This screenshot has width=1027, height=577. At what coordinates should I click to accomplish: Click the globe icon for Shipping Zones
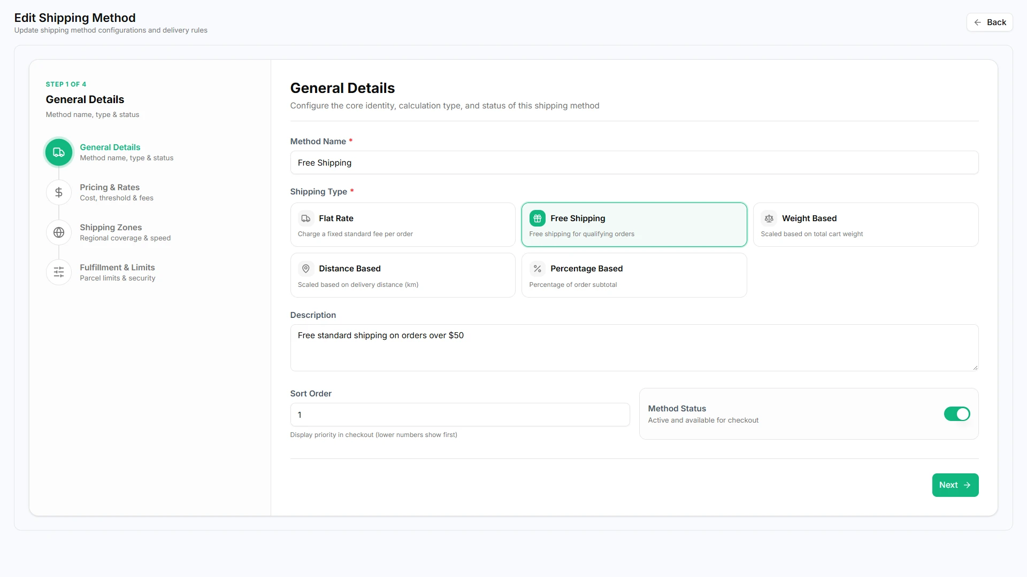[59, 232]
